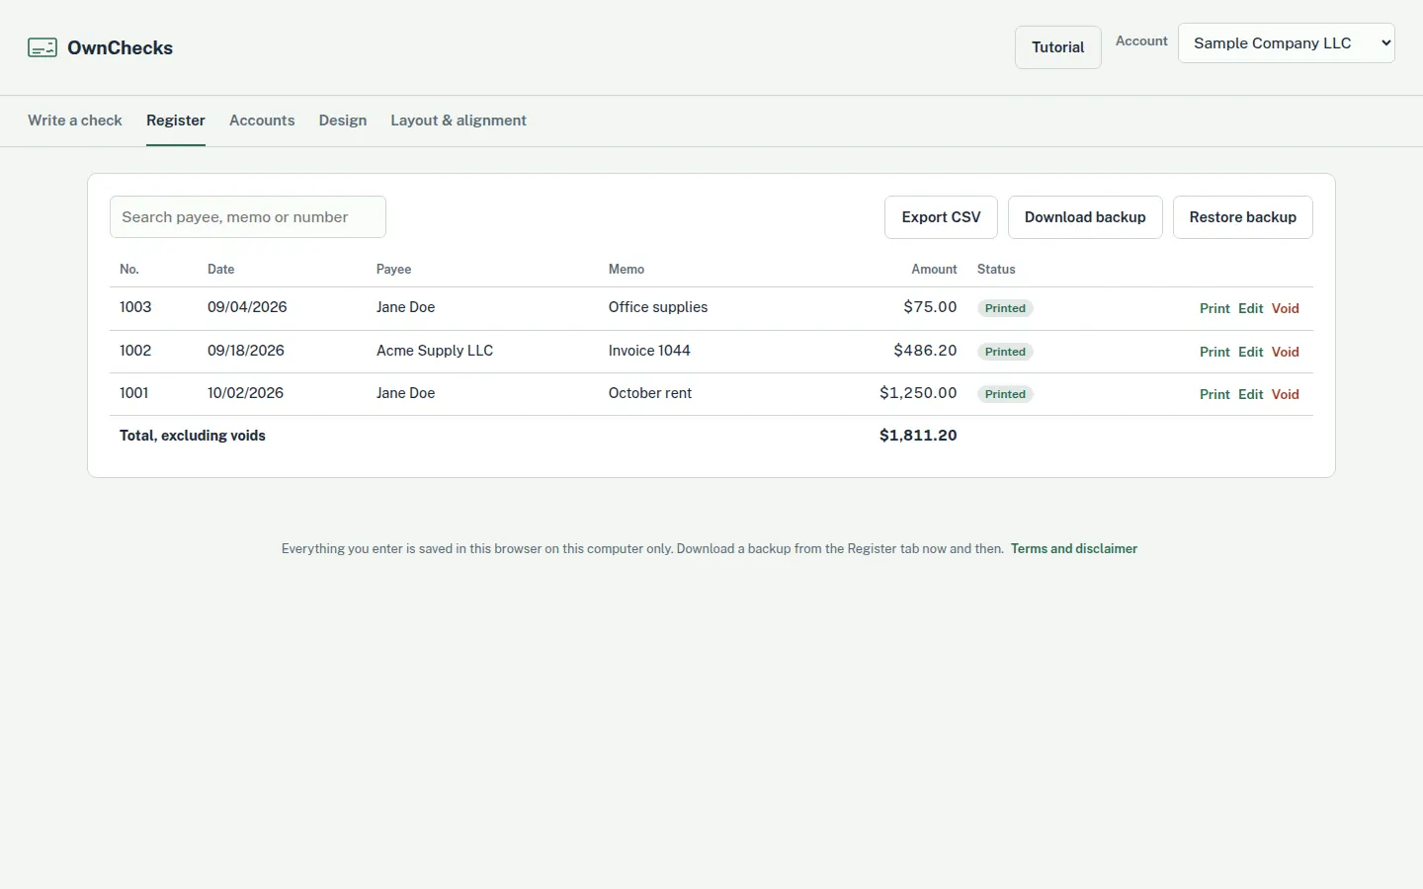The width and height of the screenshot is (1423, 889).
Task: Click the Status column header
Action: (996, 269)
